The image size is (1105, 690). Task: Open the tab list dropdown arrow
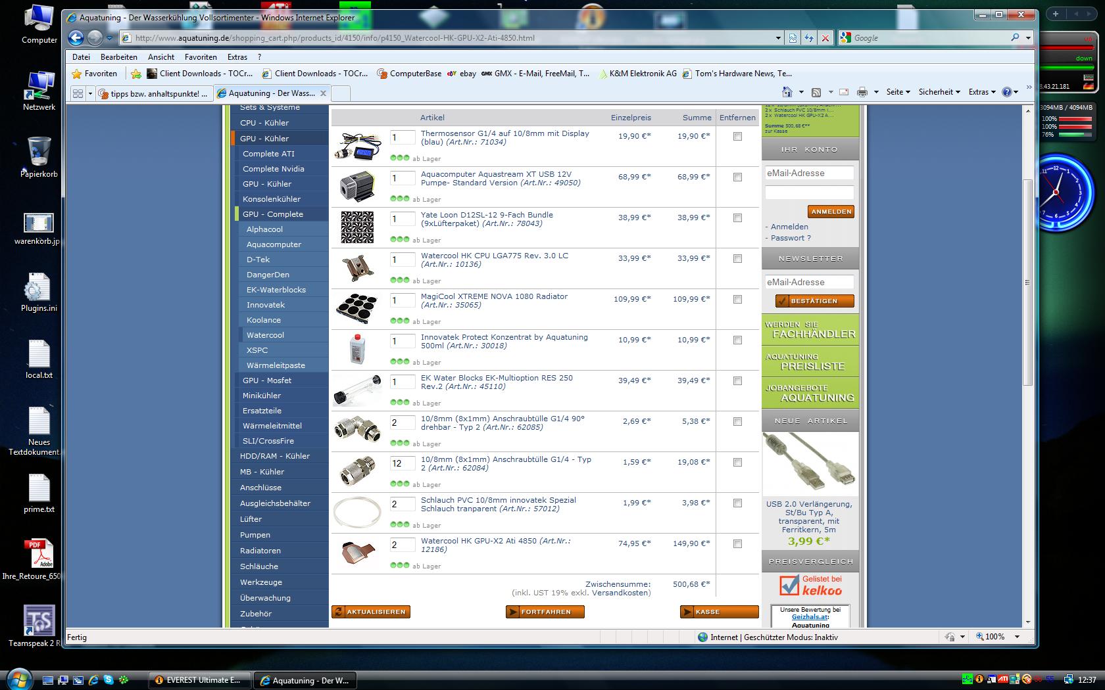[91, 93]
